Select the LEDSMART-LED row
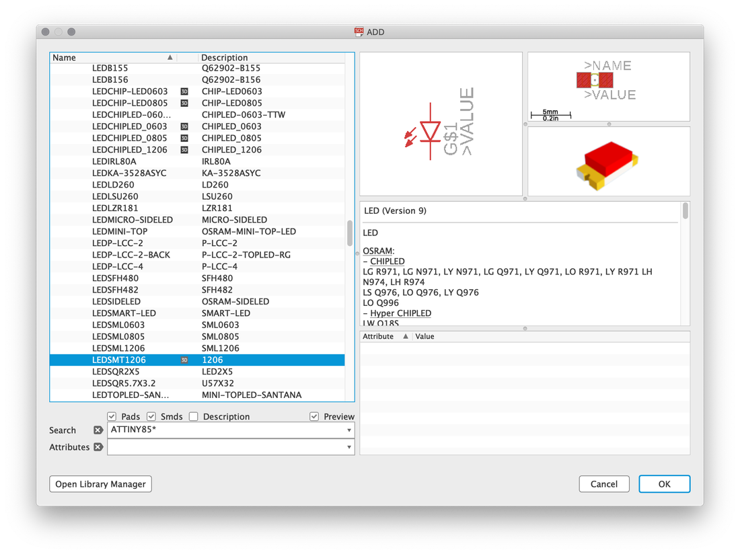This screenshot has width=740, height=554. tap(197, 313)
